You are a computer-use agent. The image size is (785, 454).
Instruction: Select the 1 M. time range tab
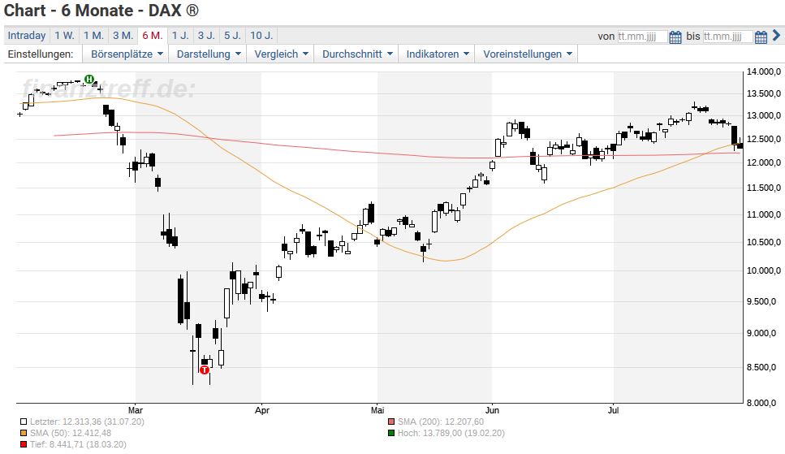pyautogui.click(x=93, y=36)
